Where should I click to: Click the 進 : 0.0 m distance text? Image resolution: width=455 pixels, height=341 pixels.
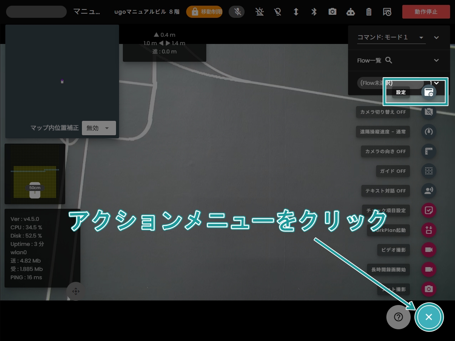[165, 52]
